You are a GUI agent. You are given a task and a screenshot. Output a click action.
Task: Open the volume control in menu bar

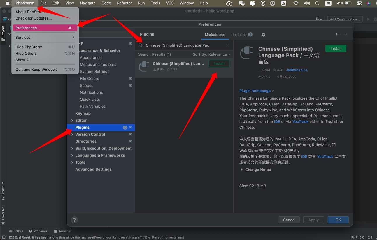pos(307,3)
